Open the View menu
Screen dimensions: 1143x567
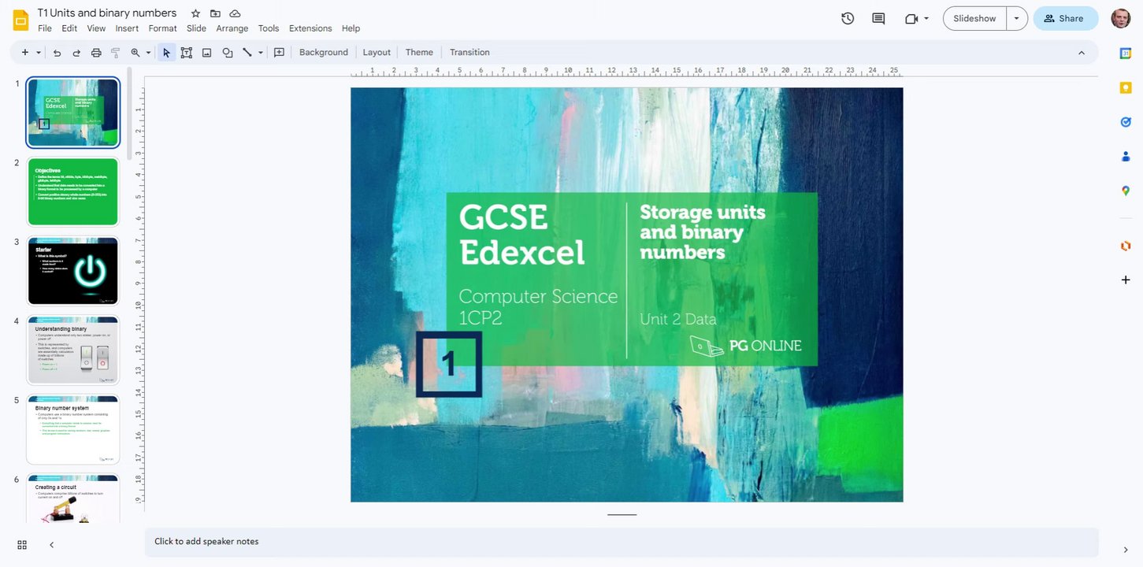click(x=96, y=28)
